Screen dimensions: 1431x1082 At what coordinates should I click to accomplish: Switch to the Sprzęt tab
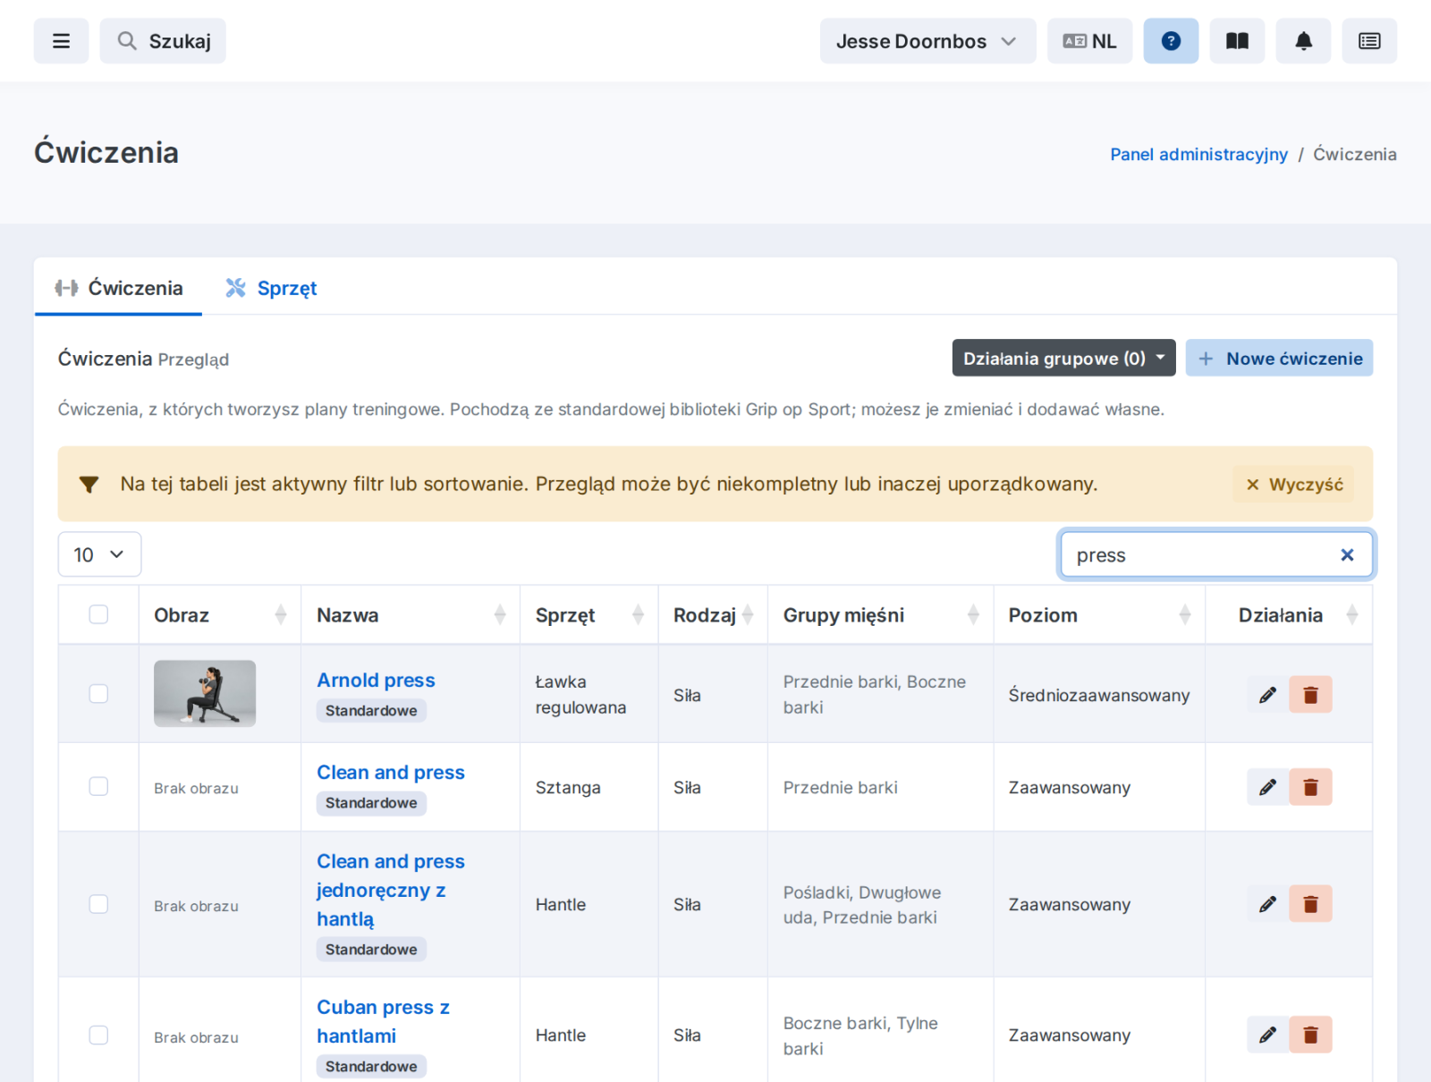(x=271, y=288)
